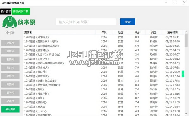
Task: Switch to the 软件推荐 tab
Action: click(x=6, y=11)
